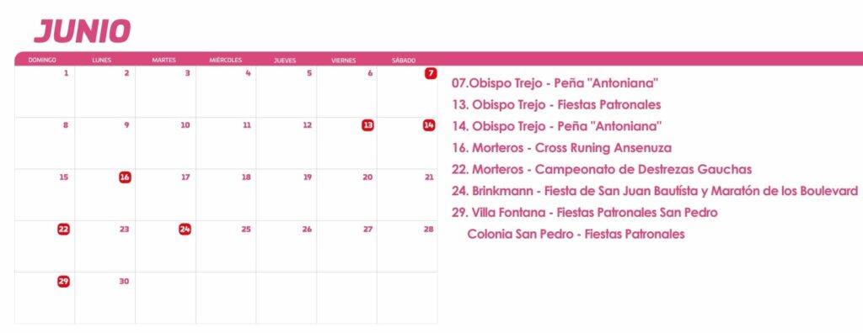Select the highlighted date 13 marker
The image size is (863, 333).
coord(367,125)
